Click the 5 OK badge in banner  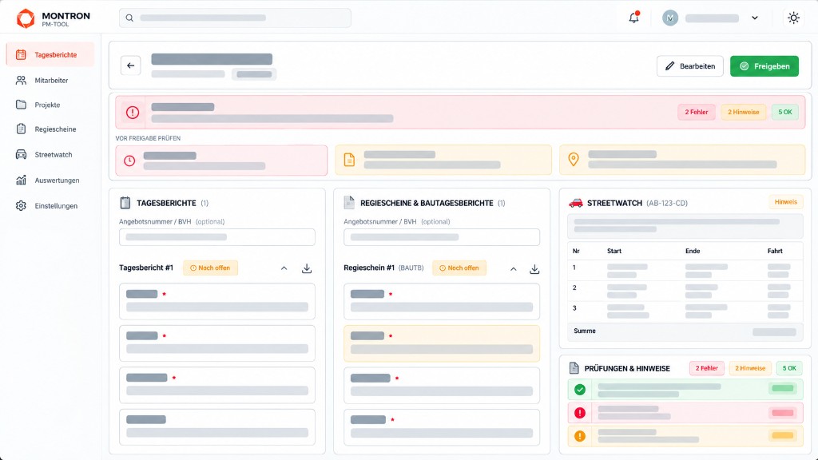pyautogui.click(x=785, y=112)
